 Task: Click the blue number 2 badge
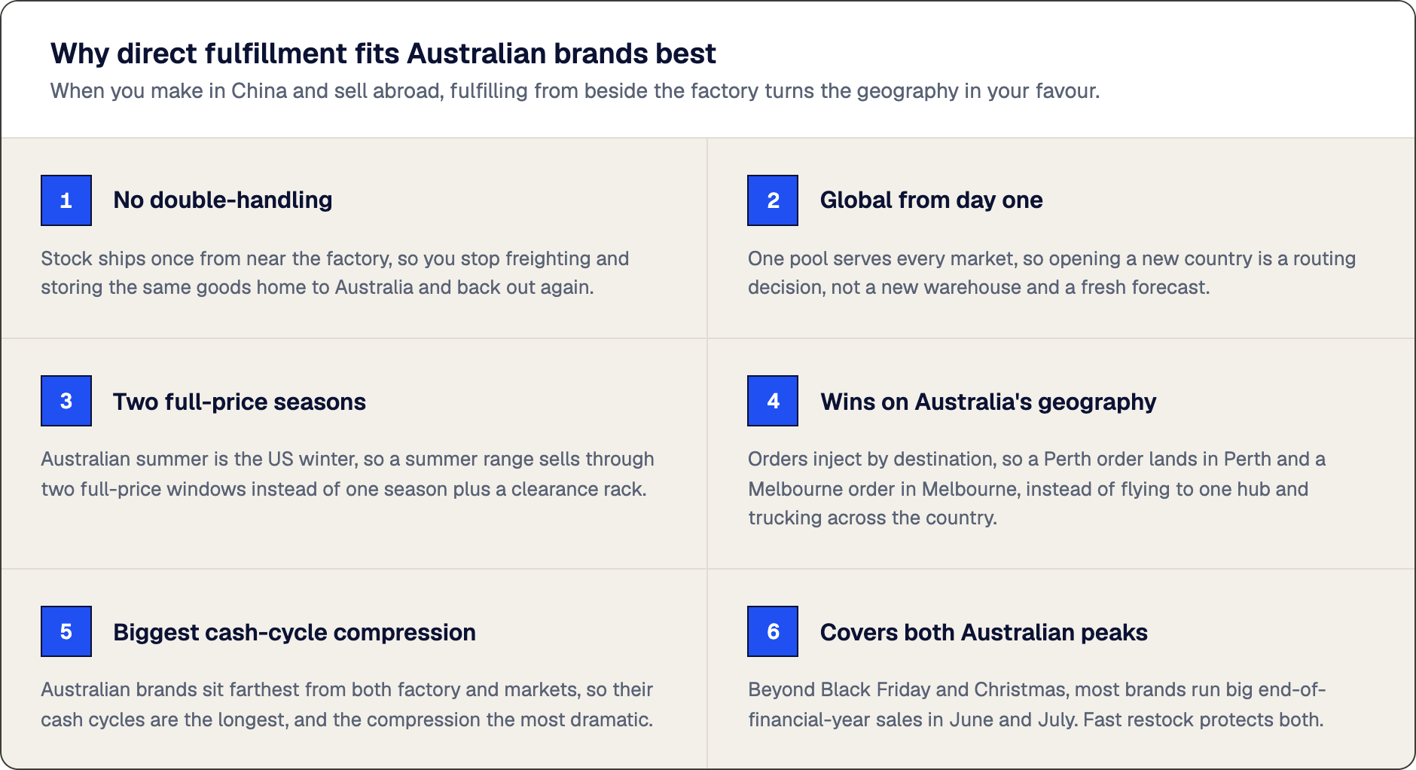[x=773, y=200]
